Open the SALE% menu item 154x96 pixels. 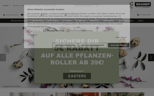click(x=141, y=21)
